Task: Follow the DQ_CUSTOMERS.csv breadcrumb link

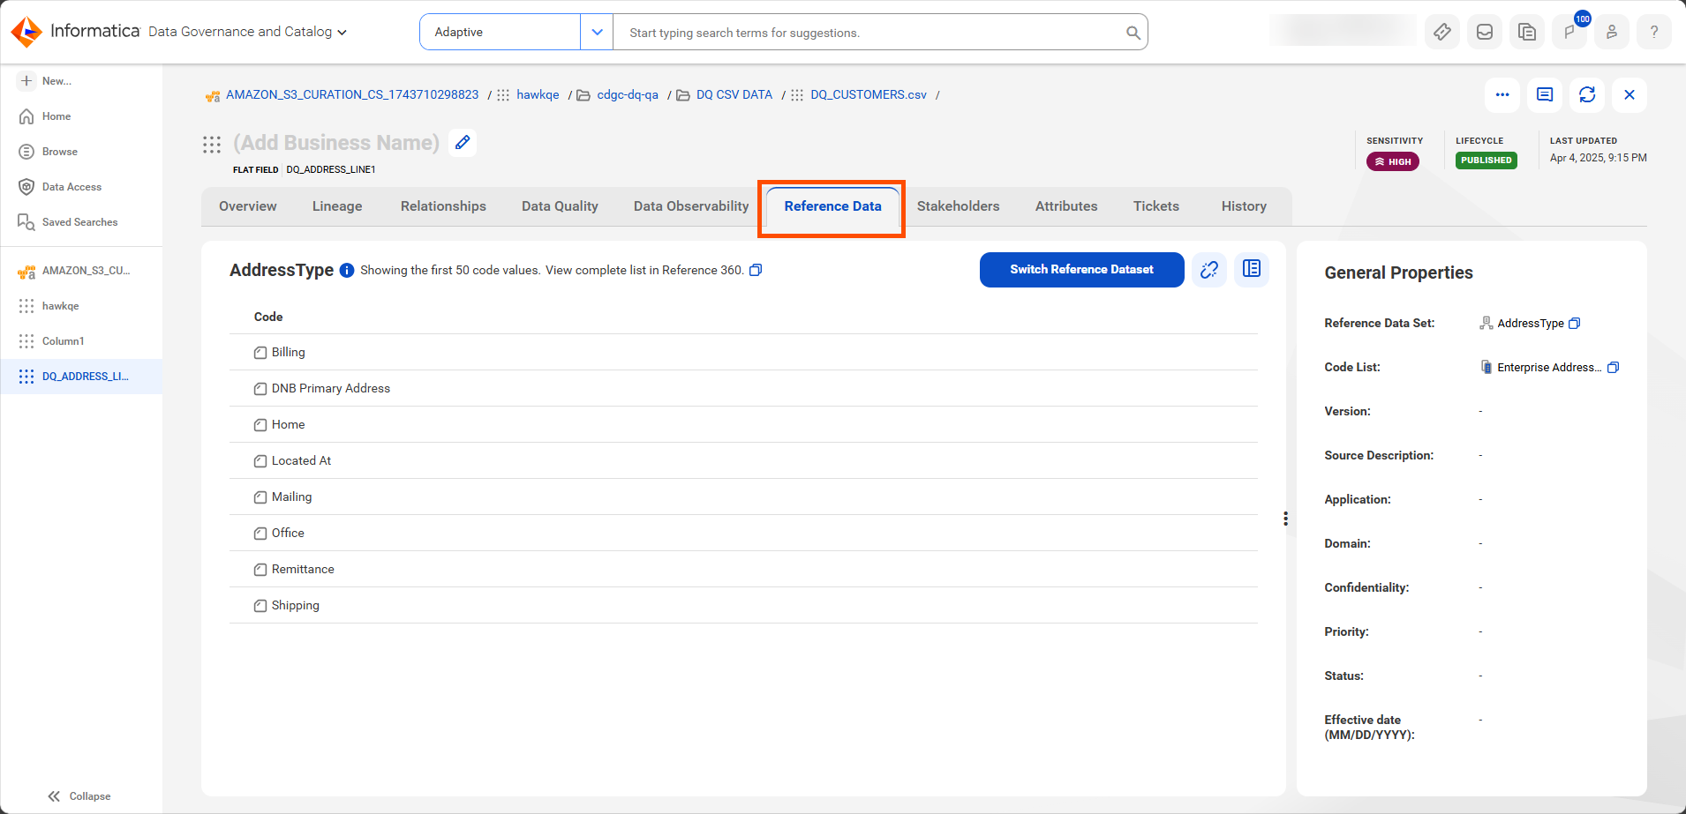Action: point(869,94)
